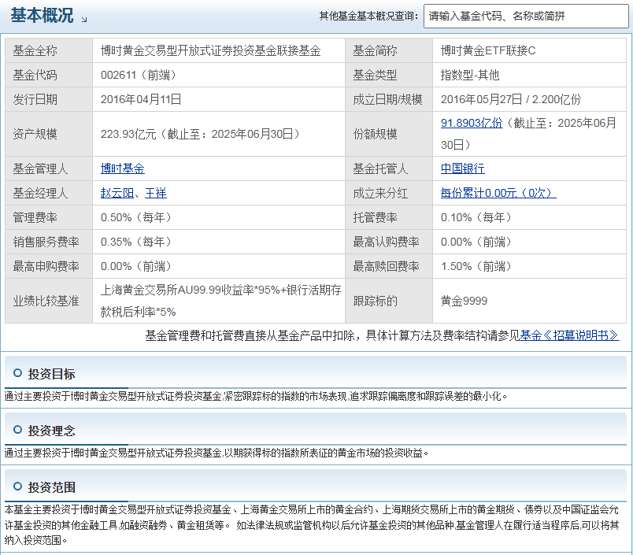
Task: Select the 基本概况 page heading
Action: click(x=42, y=16)
